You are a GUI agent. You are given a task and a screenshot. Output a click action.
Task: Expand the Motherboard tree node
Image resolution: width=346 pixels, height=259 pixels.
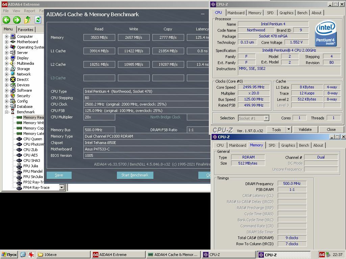7,42
